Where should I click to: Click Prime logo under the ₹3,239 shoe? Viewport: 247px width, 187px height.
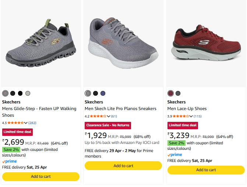(174, 155)
